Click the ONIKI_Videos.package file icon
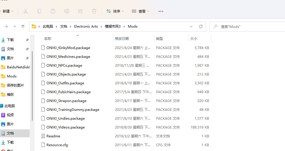 point(43,127)
